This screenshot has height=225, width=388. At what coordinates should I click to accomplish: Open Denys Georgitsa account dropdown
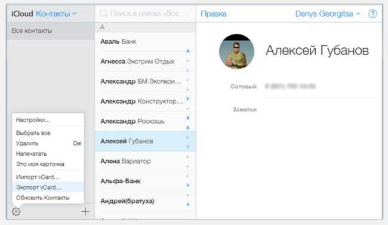pyautogui.click(x=328, y=14)
